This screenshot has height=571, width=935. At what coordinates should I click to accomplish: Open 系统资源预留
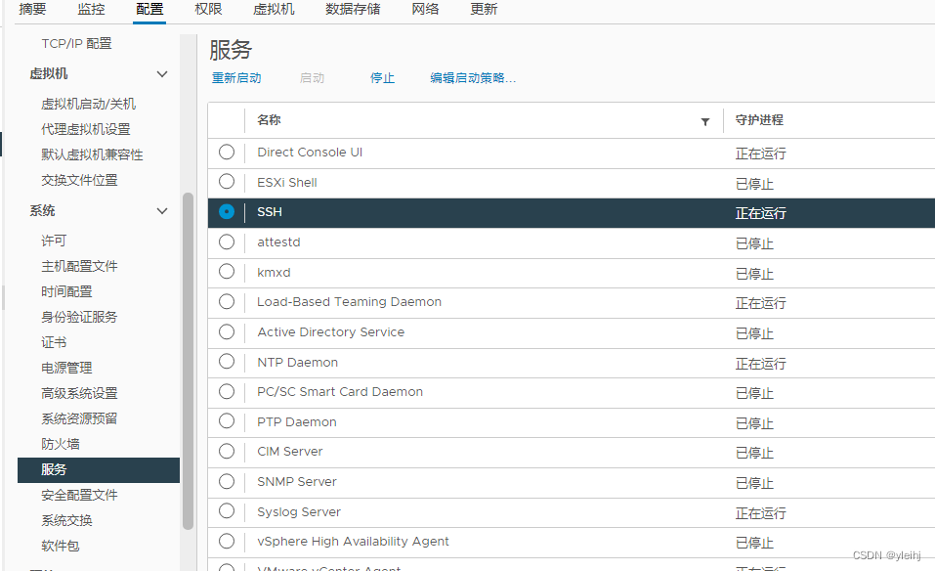pos(79,418)
